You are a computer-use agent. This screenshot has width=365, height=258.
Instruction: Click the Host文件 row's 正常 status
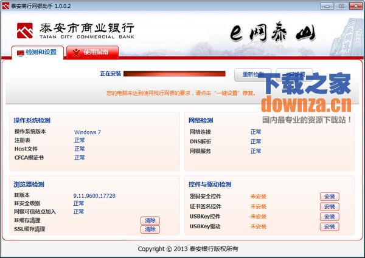[x=79, y=149]
